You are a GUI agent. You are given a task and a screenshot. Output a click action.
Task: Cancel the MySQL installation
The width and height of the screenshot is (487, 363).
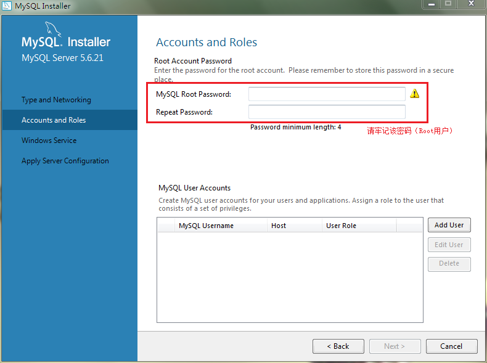point(451,346)
